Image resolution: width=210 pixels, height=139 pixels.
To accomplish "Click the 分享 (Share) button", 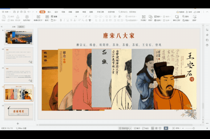I will click(197, 12).
